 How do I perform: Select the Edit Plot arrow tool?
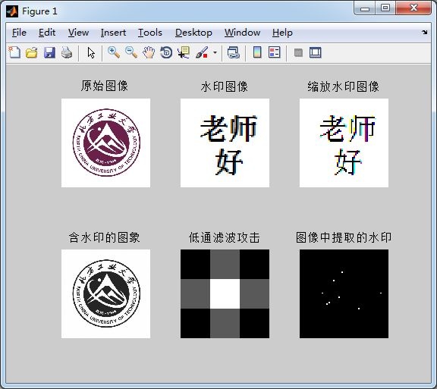click(91, 52)
